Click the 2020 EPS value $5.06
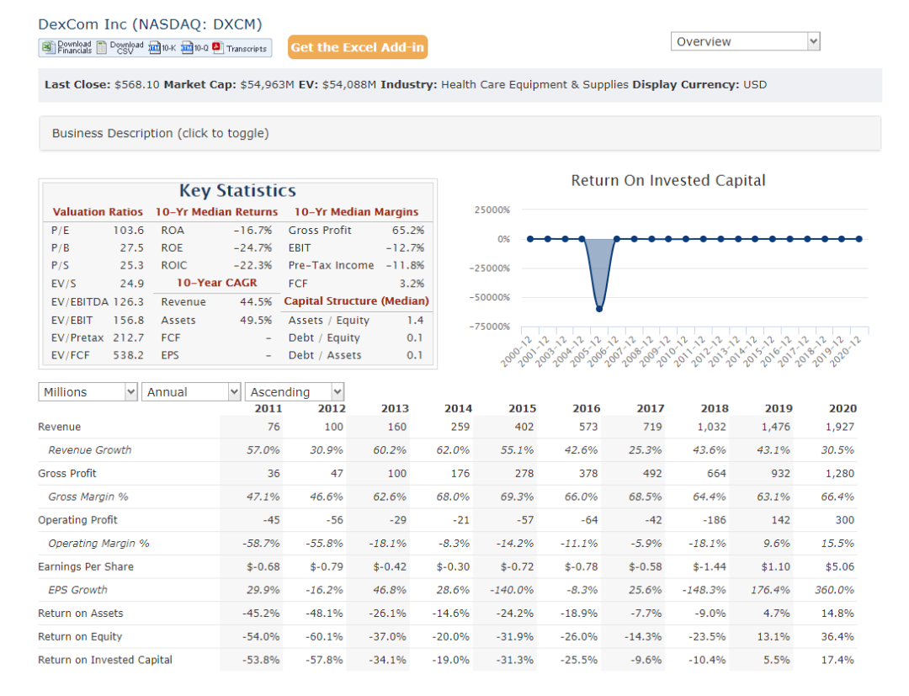The width and height of the screenshot is (909, 696). pyautogui.click(x=840, y=566)
